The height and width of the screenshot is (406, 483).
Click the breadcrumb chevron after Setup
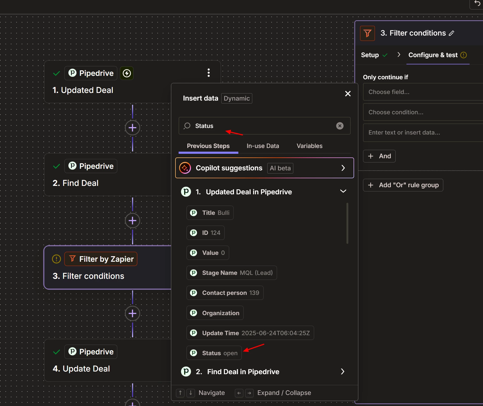[399, 55]
